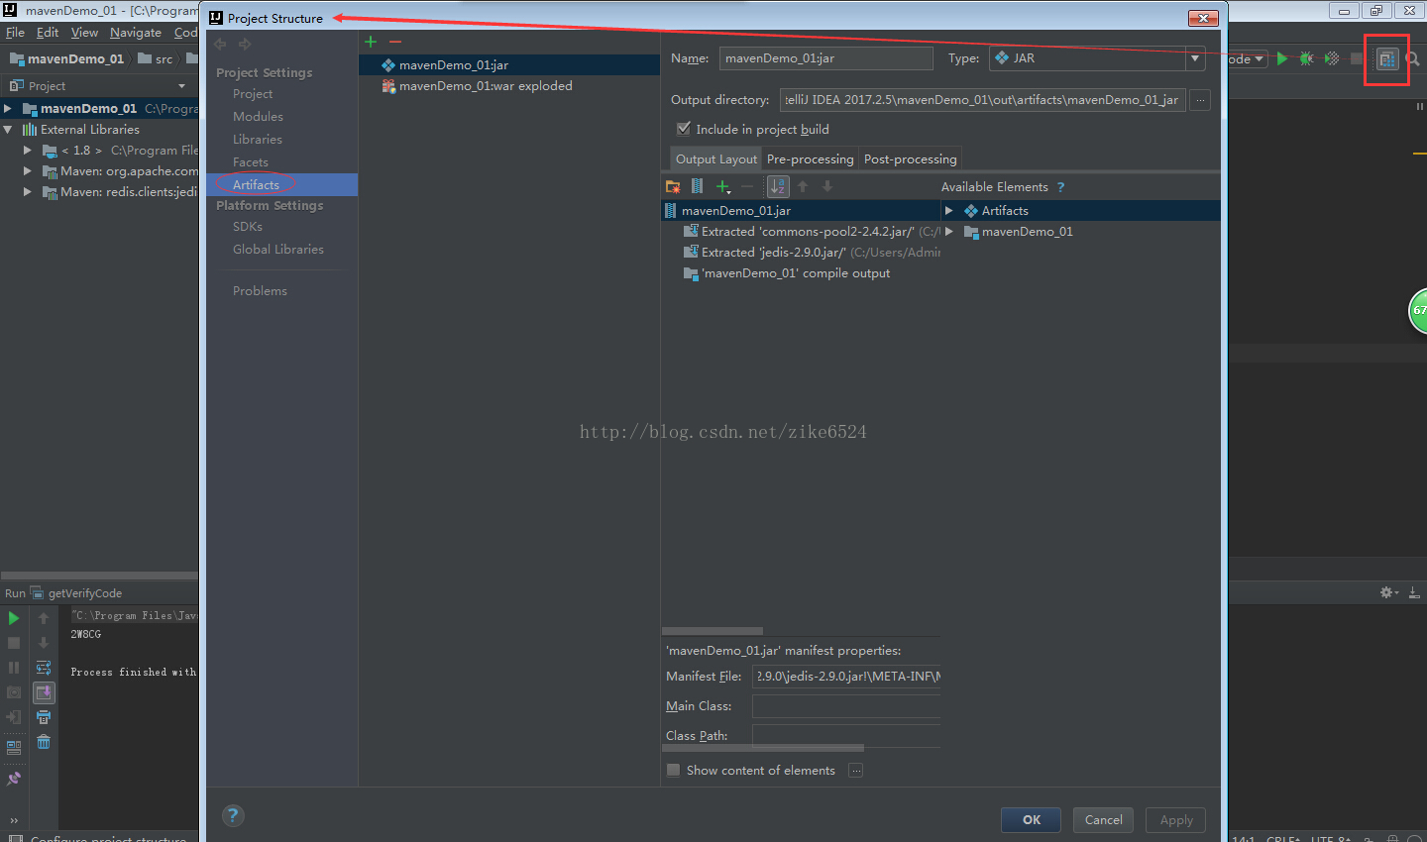Open the Available Elements help question mark
This screenshot has width=1427, height=842.
pos(1060,187)
